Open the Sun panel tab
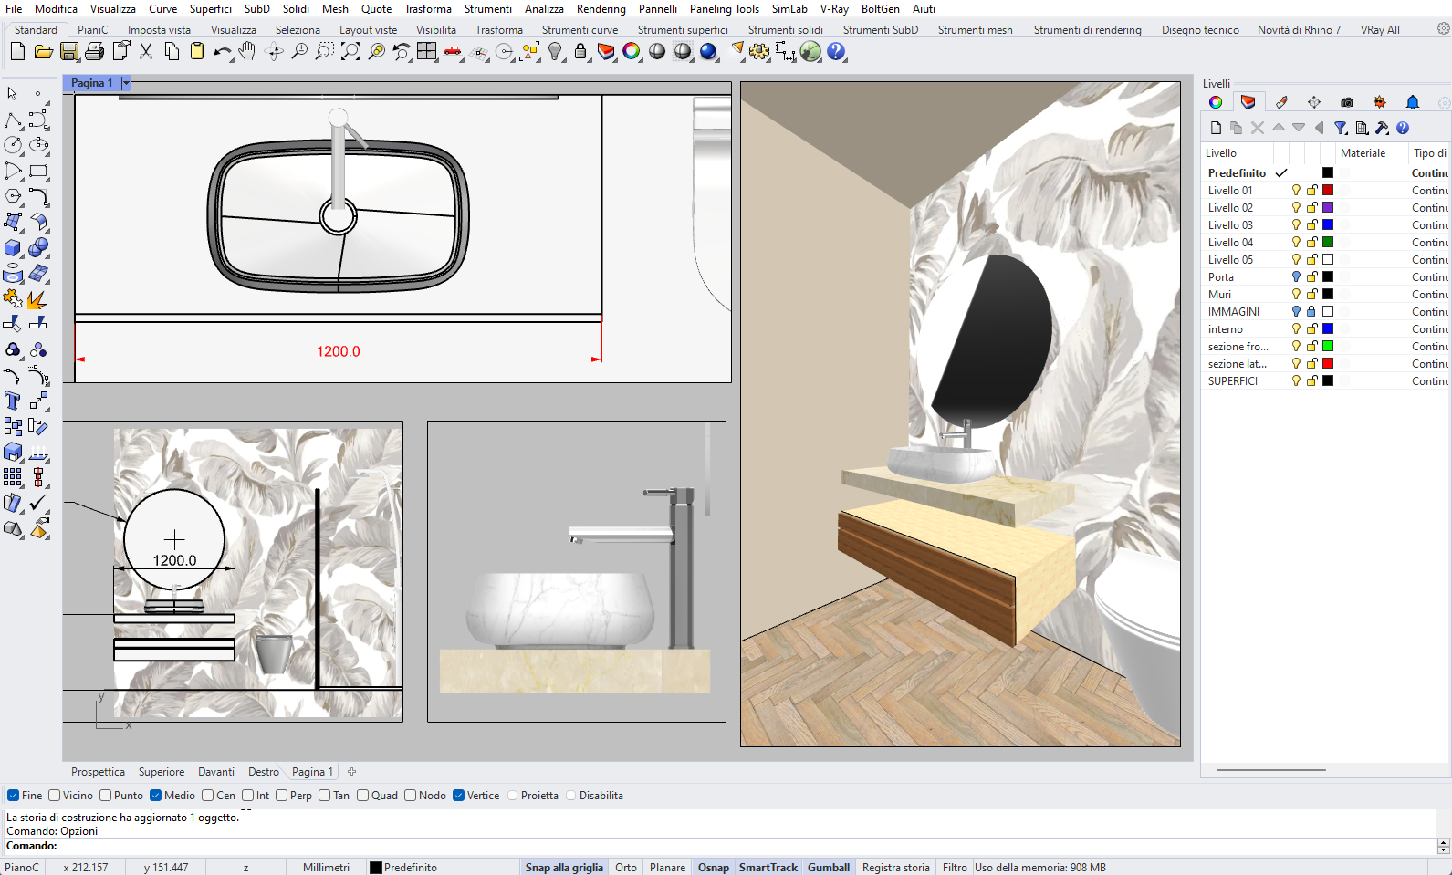Image resolution: width=1452 pixels, height=875 pixels. coord(1380,102)
